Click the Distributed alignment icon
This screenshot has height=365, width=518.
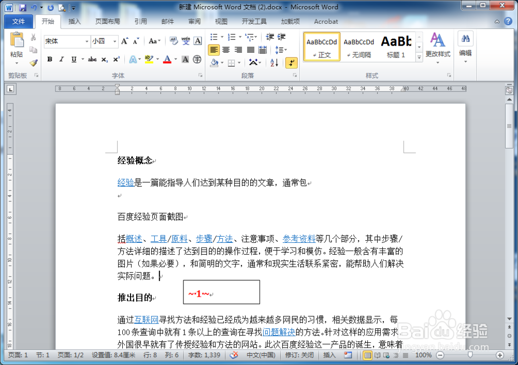[x=263, y=50]
